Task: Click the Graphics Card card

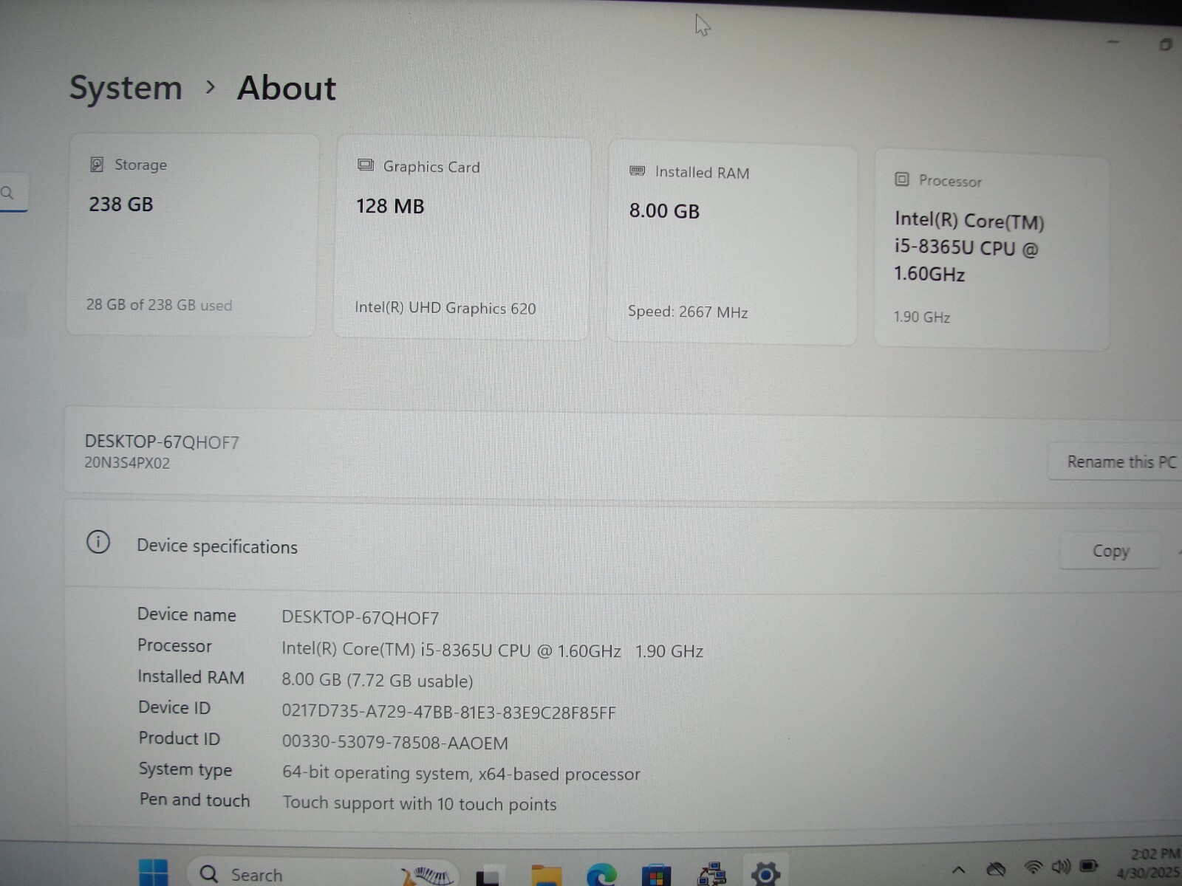Action: (462, 238)
